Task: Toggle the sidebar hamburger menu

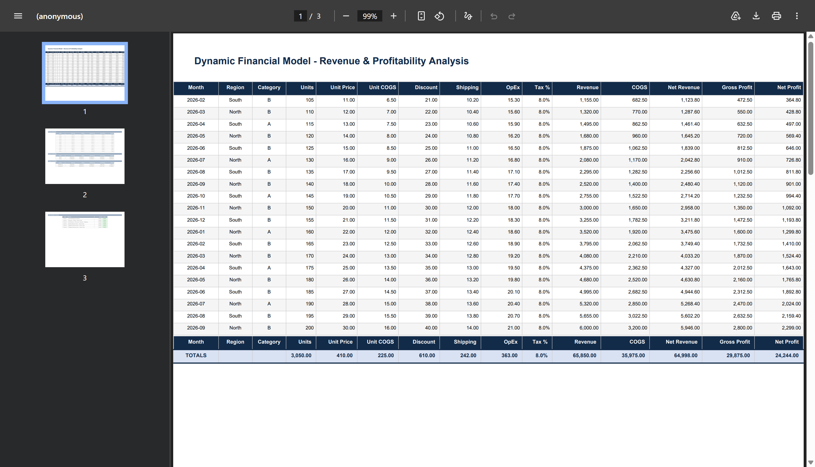Action: click(x=18, y=16)
